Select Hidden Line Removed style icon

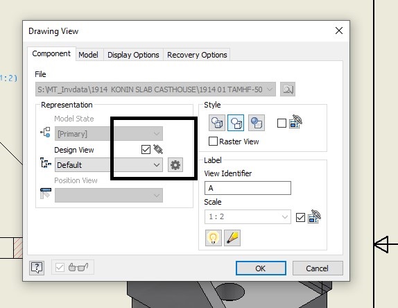[236, 123]
